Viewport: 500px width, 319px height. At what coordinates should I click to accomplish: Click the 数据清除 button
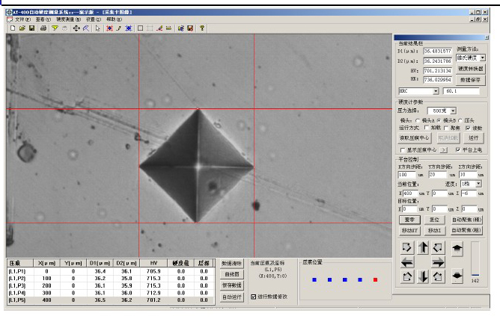(232, 264)
